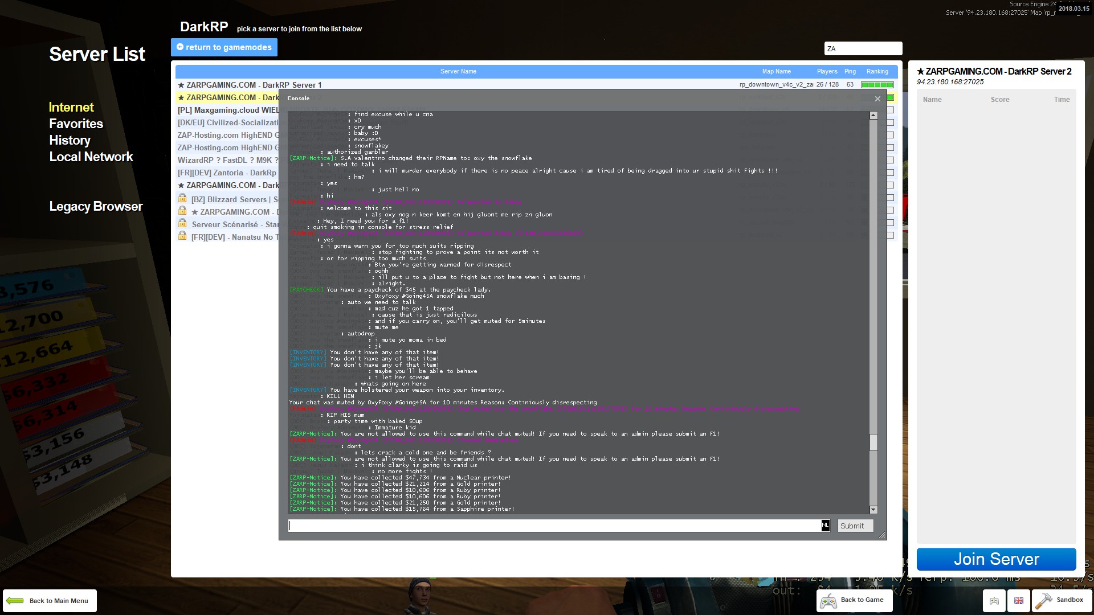1094x615 pixels.
Task: Join the selected ZARPGAMING server
Action: [996, 559]
